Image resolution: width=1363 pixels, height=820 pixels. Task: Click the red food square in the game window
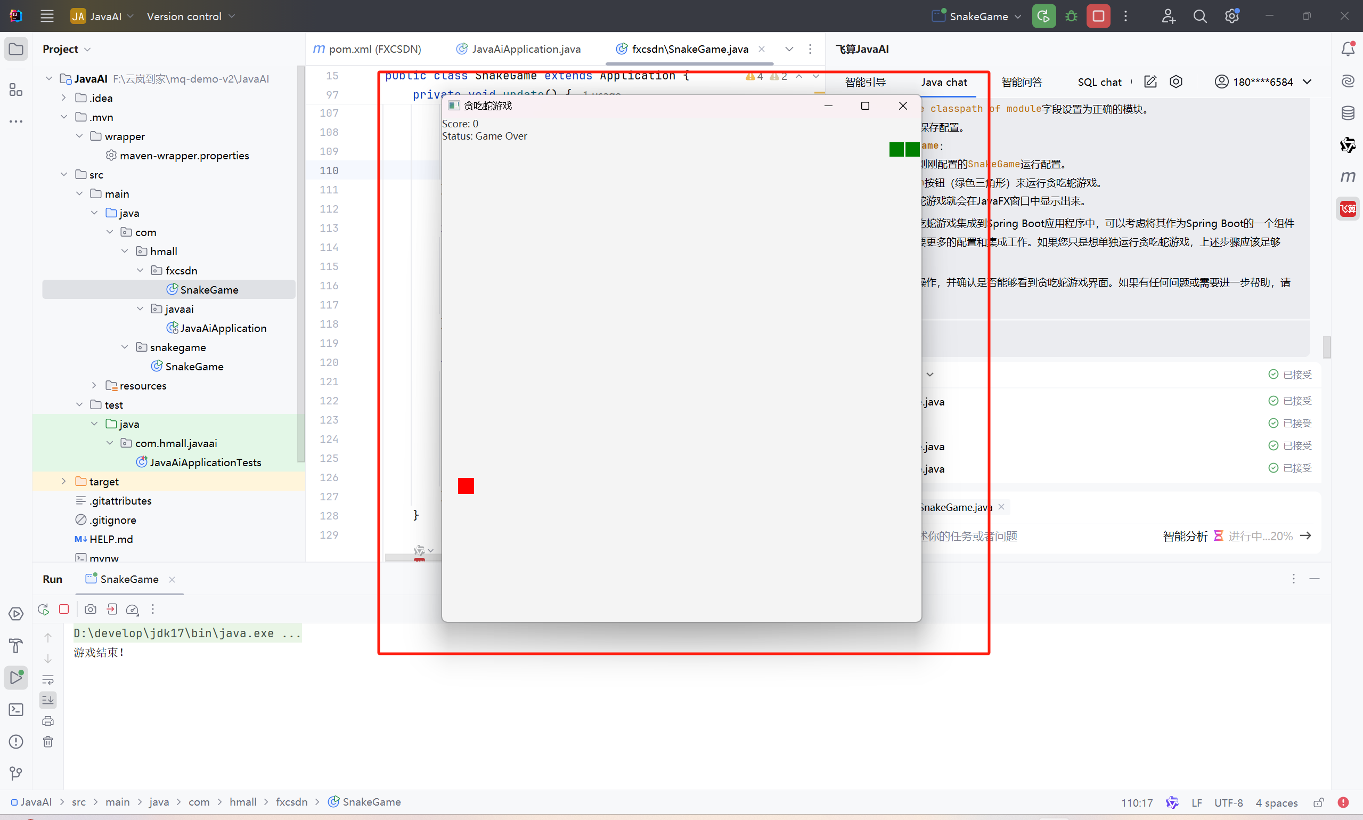(x=466, y=486)
